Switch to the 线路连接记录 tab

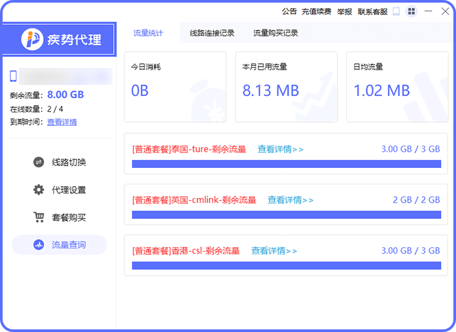(212, 33)
